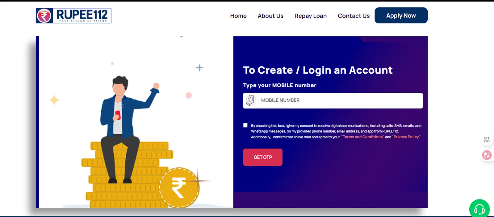Click the rupee symbol logo icon

pos(44,16)
